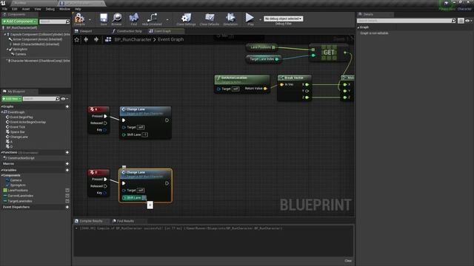Click the Pressed exec pin on the A key node
The height and width of the screenshot is (266, 474).
(x=105, y=116)
